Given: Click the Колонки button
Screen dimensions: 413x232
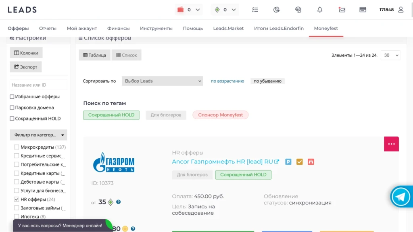Looking at the screenshot, I should tap(26, 53).
